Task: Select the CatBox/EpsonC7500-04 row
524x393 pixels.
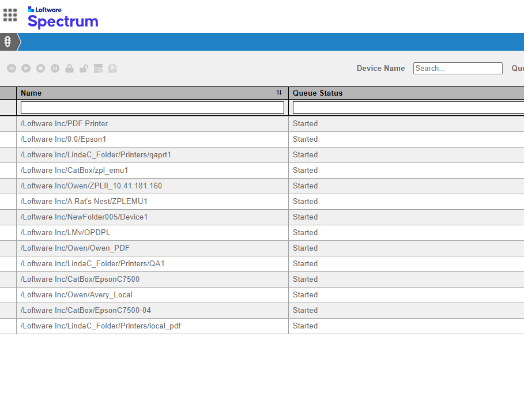Action: pyautogui.click(x=262, y=310)
